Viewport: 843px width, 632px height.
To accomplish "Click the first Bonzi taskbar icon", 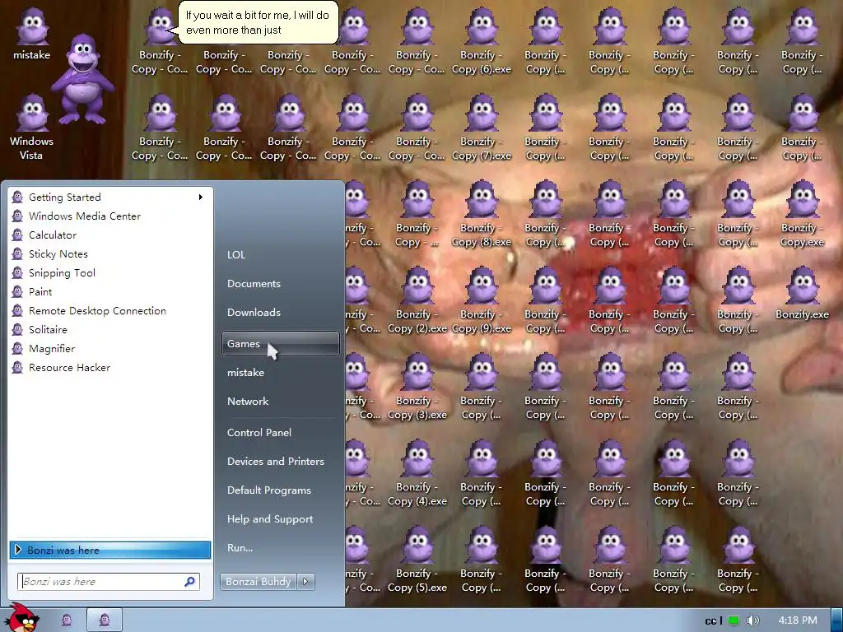I will click(x=66, y=620).
